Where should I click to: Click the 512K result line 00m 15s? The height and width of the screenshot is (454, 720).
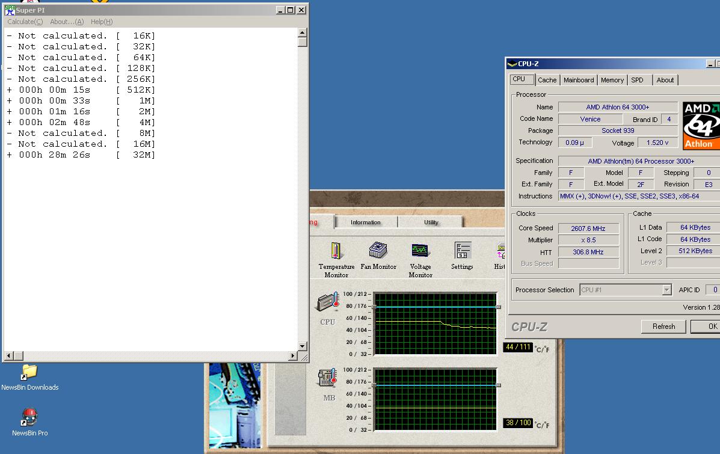(x=81, y=90)
